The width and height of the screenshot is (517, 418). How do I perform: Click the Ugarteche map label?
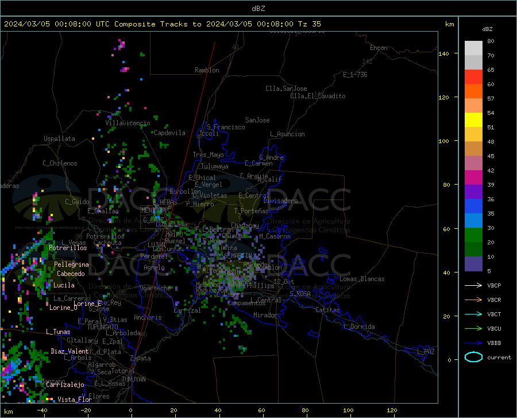[155, 288]
